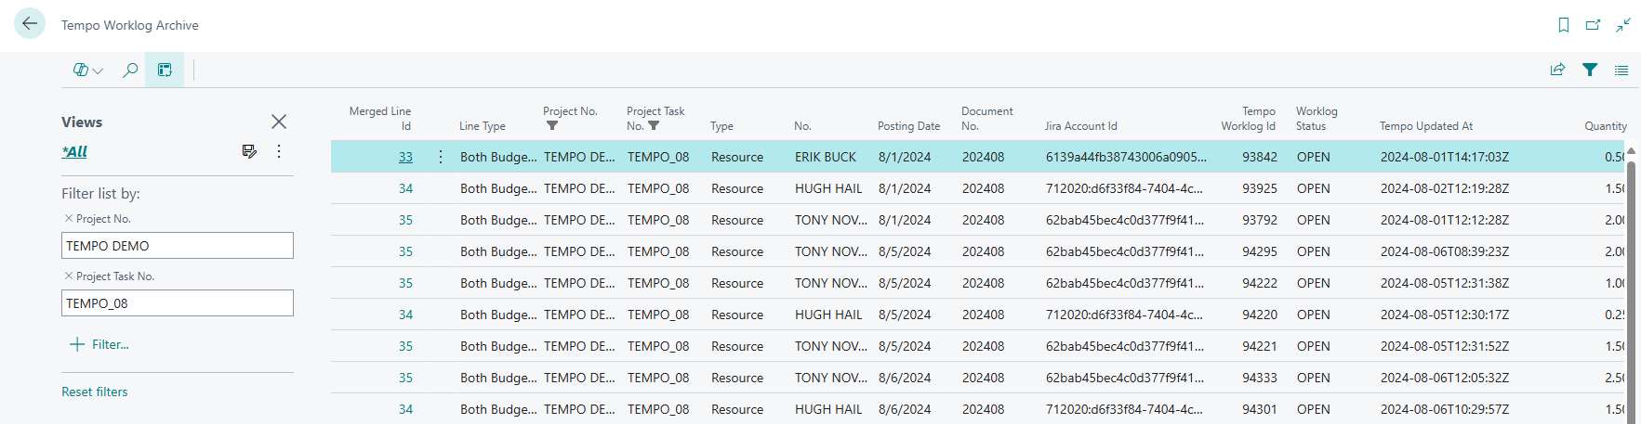Click the Reset filters link
Image resolution: width=1641 pixels, height=424 pixels.
tap(95, 392)
